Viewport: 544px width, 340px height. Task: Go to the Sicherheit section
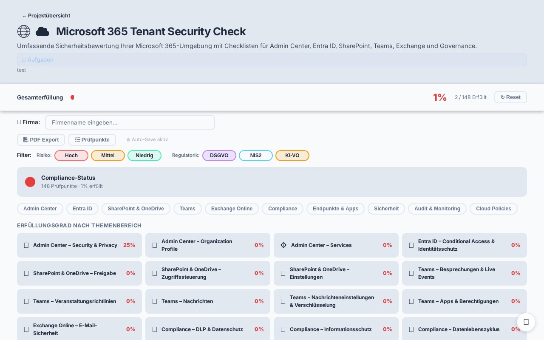(x=386, y=209)
